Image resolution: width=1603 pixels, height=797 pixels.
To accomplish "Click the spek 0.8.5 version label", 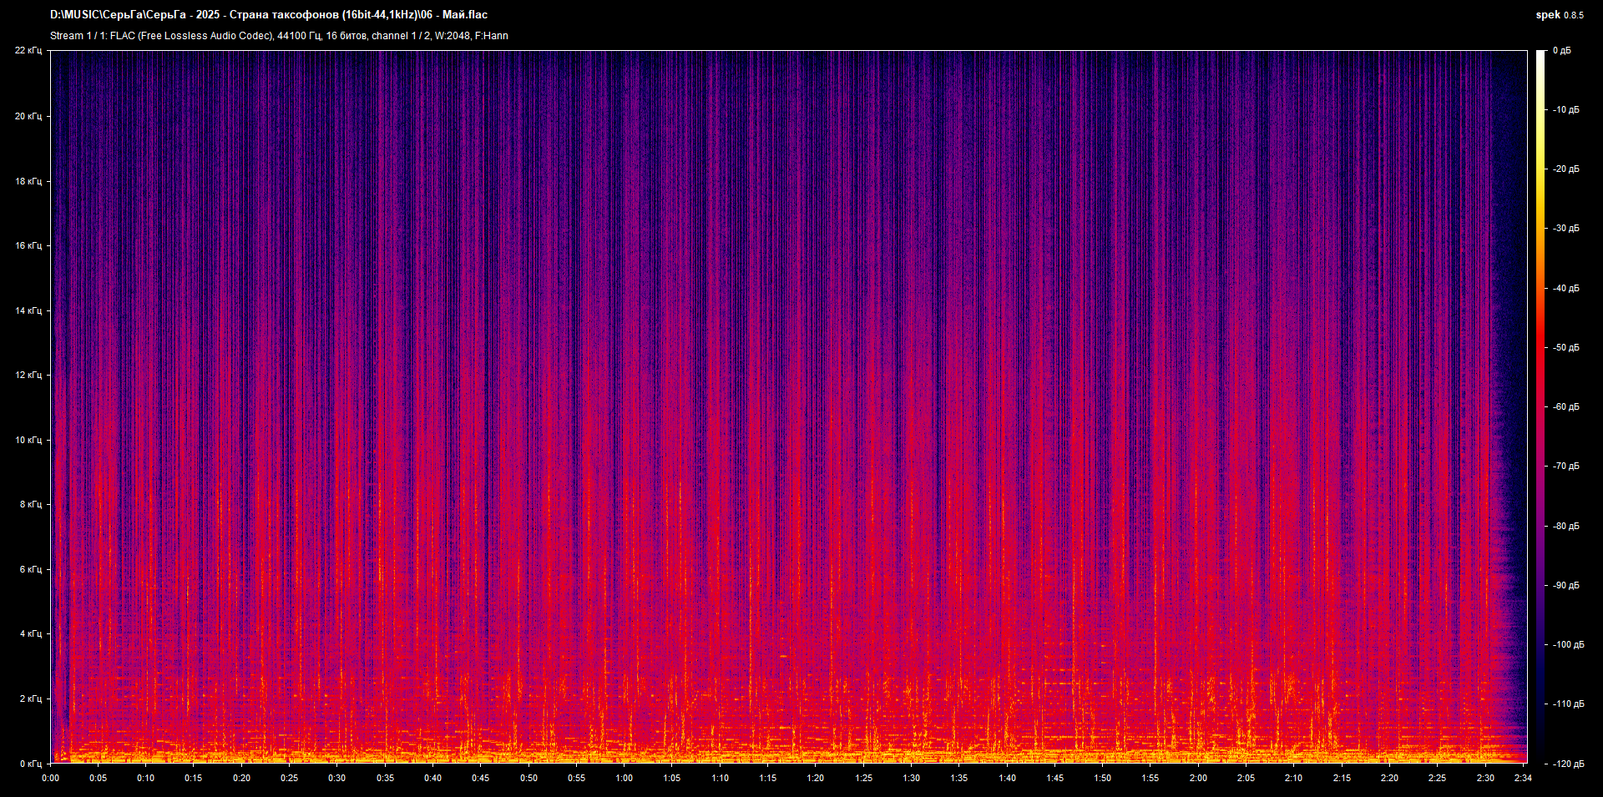I will [1560, 15].
